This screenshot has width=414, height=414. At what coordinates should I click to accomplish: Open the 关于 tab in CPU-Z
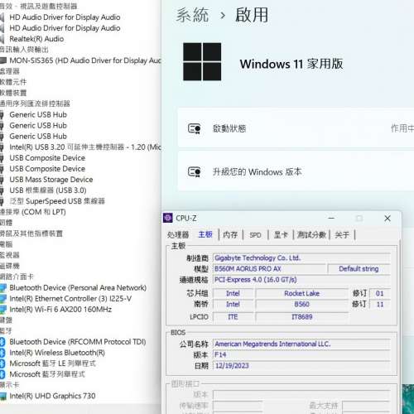[x=342, y=235]
